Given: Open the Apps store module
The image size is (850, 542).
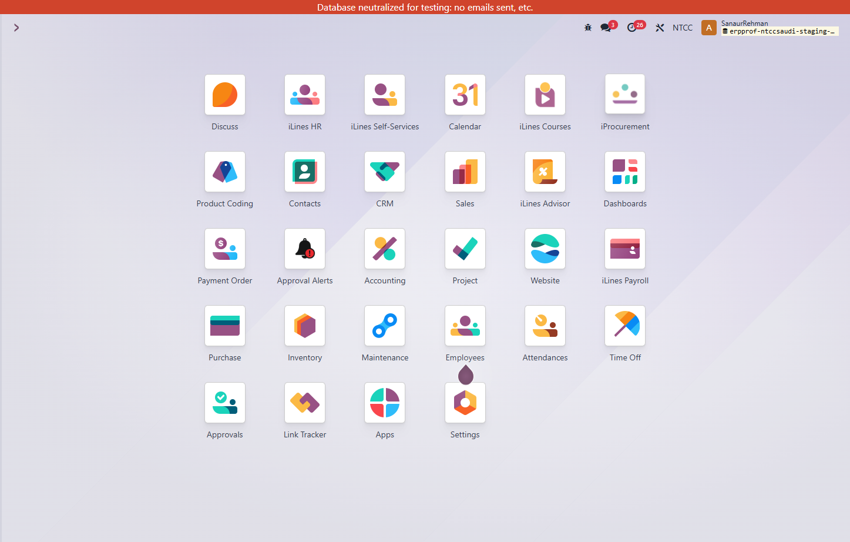Looking at the screenshot, I should coord(385,403).
